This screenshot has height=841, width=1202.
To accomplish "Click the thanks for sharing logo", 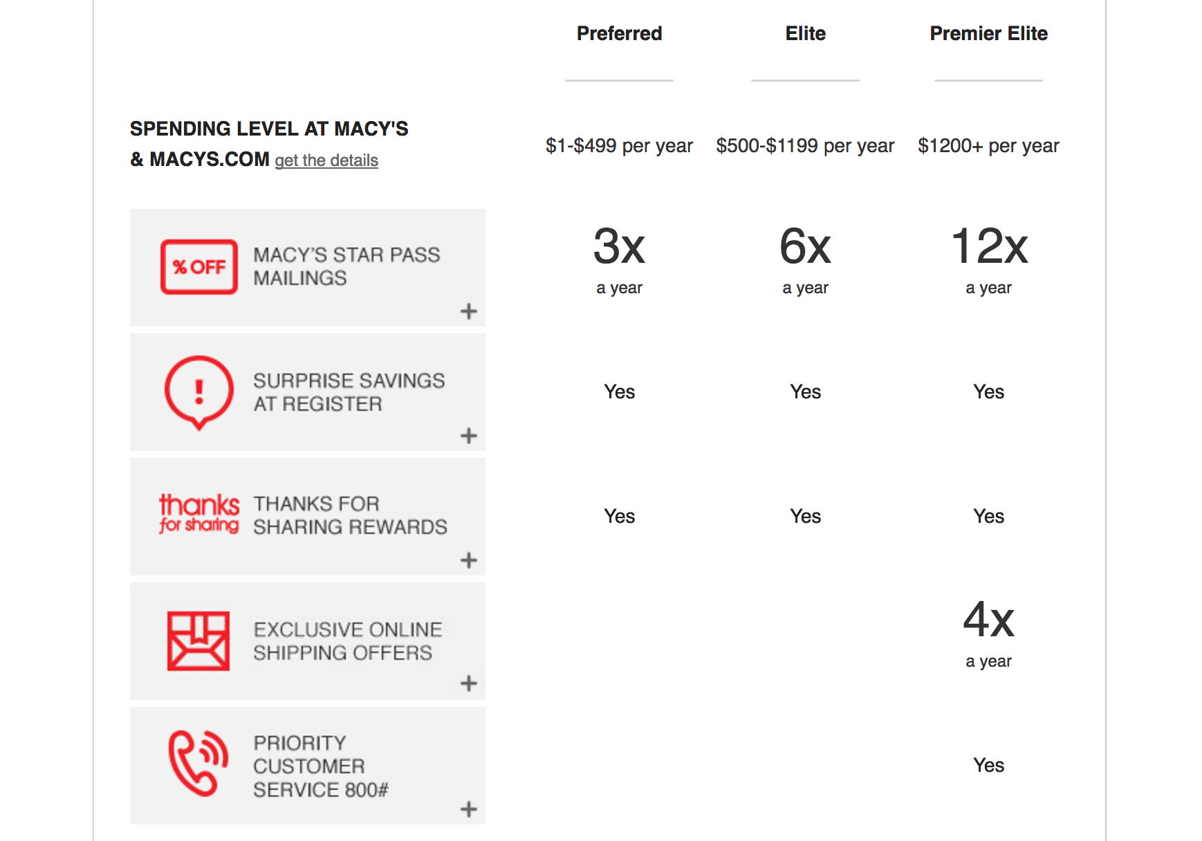I will coord(199,513).
